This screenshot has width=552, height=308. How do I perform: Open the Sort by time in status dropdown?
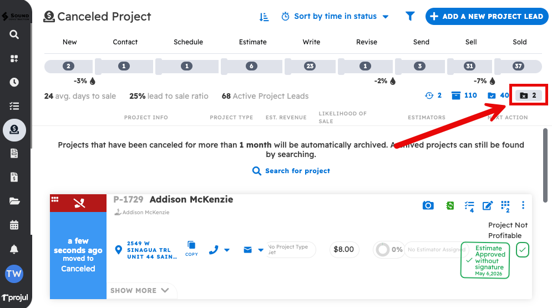[335, 17]
